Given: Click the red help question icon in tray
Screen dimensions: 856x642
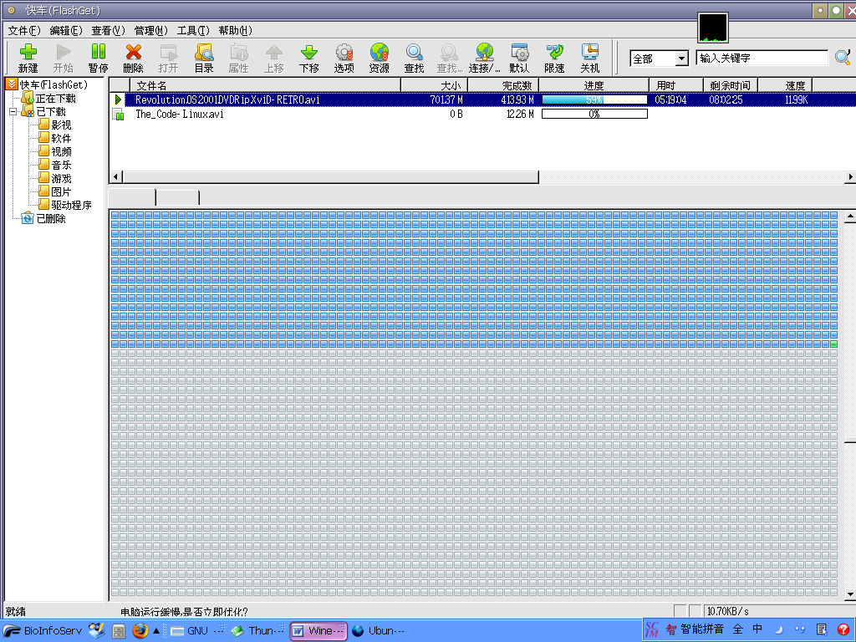Looking at the screenshot, I should [x=843, y=629].
